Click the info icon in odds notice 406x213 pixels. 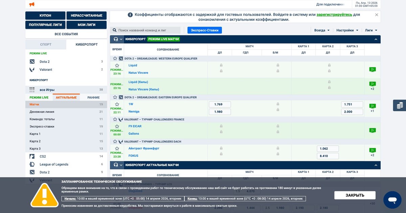pos(130,15)
